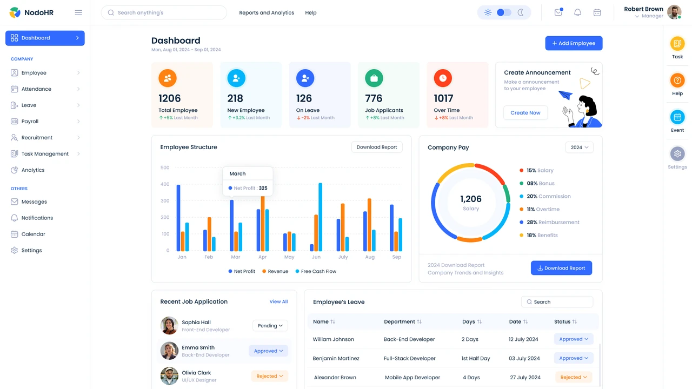
Task: Sort leave table by Status
Action: [574, 321]
